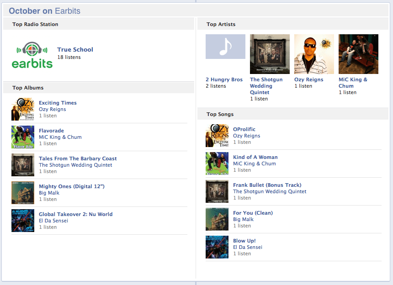This screenshot has width=393, height=285.
Task: Open MiC King & Chum artist photo
Action: point(358,54)
